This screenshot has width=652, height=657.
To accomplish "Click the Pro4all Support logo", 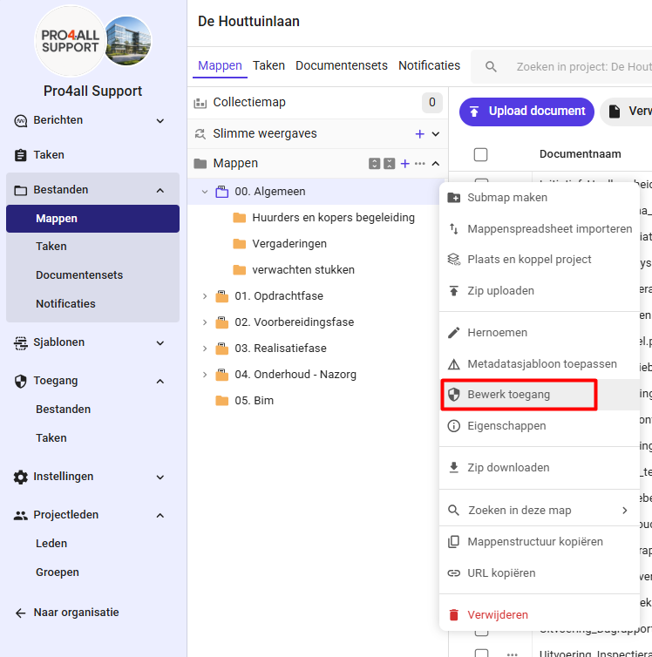I will [70, 41].
